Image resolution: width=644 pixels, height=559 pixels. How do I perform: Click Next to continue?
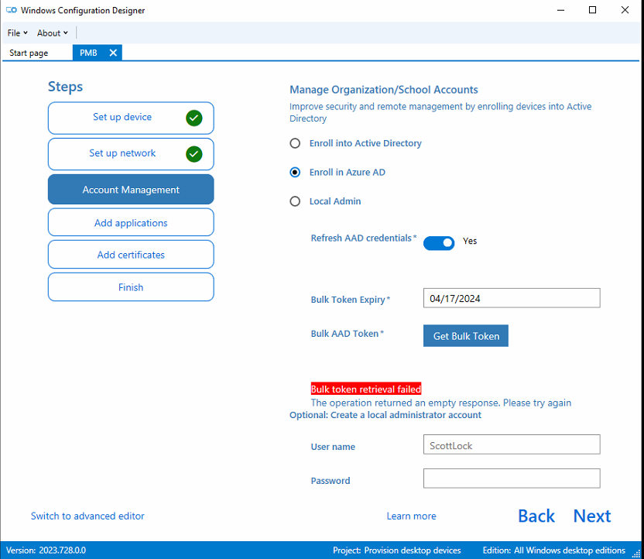pos(591,516)
